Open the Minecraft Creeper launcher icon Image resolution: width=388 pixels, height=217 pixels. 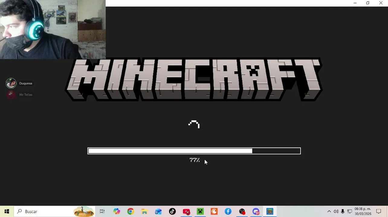200,211
